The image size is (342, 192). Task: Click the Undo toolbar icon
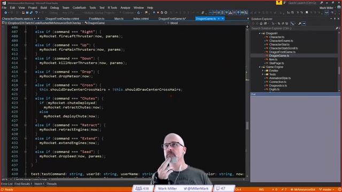[36, 13]
